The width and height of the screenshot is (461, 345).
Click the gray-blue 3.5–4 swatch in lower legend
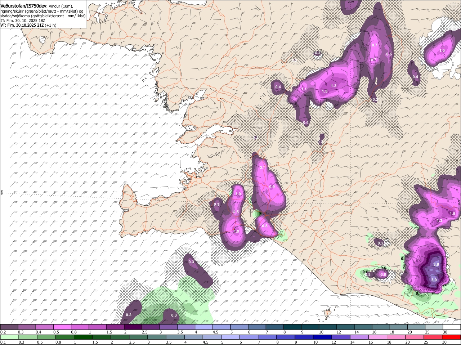click(x=176, y=337)
